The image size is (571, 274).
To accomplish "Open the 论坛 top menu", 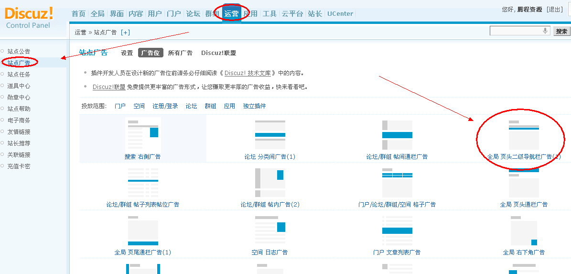I will point(193,14).
